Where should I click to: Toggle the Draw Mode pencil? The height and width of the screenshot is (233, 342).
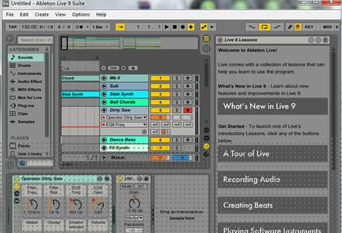[290, 27]
